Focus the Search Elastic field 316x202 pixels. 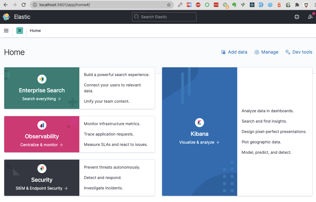tap(164, 17)
